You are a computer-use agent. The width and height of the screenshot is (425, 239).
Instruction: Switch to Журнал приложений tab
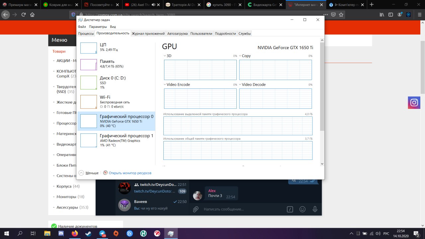click(148, 34)
